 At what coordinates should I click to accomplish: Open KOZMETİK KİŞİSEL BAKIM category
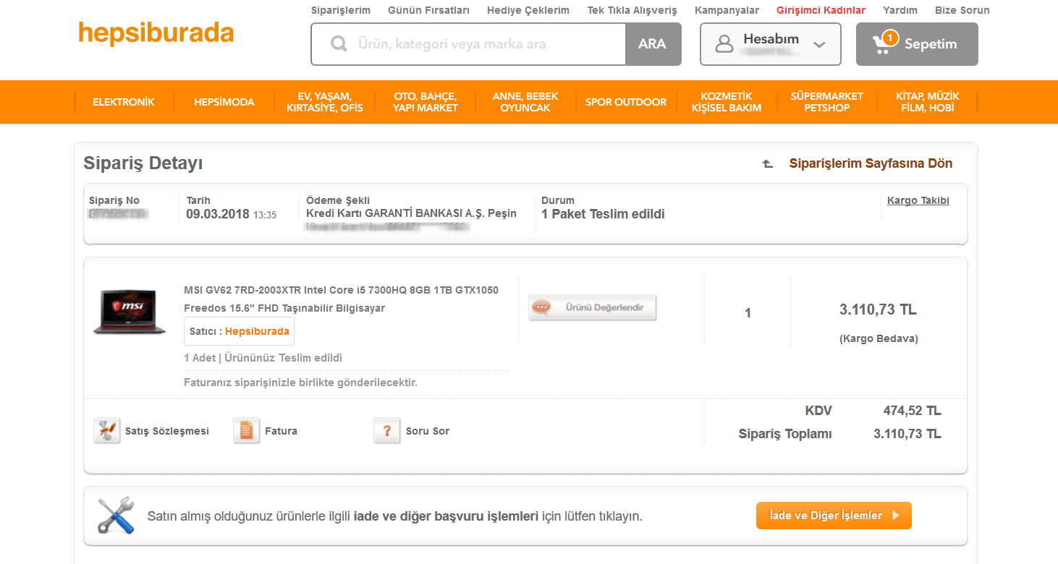click(727, 102)
